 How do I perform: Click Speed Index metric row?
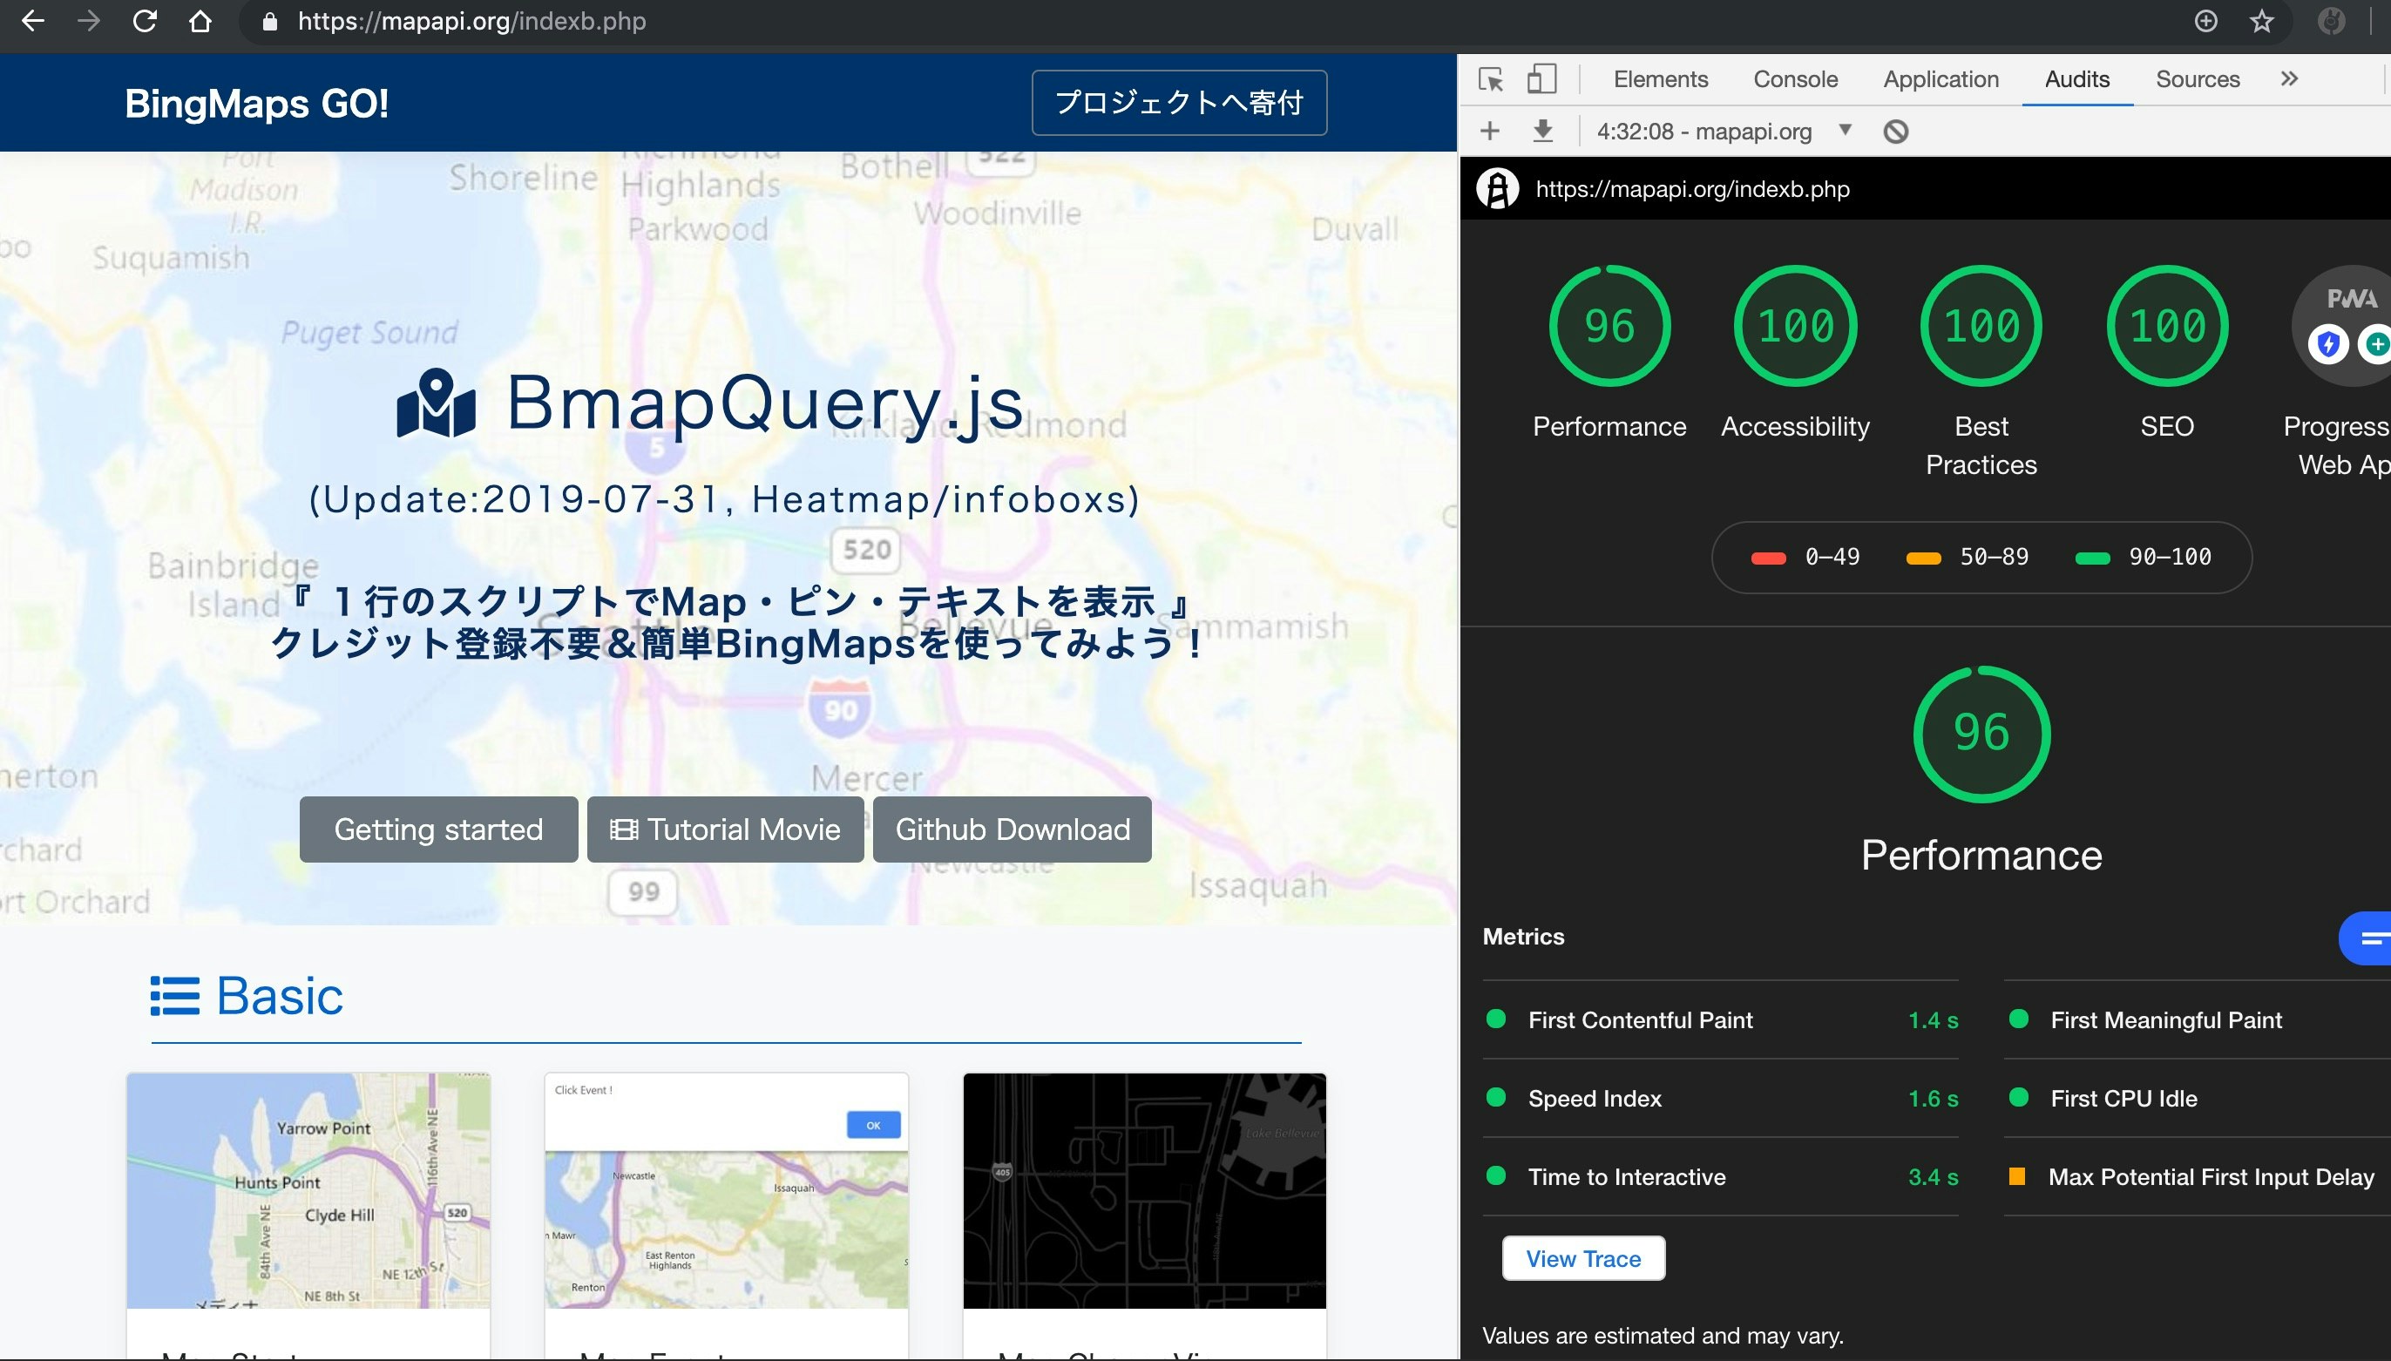point(1721,1099)
